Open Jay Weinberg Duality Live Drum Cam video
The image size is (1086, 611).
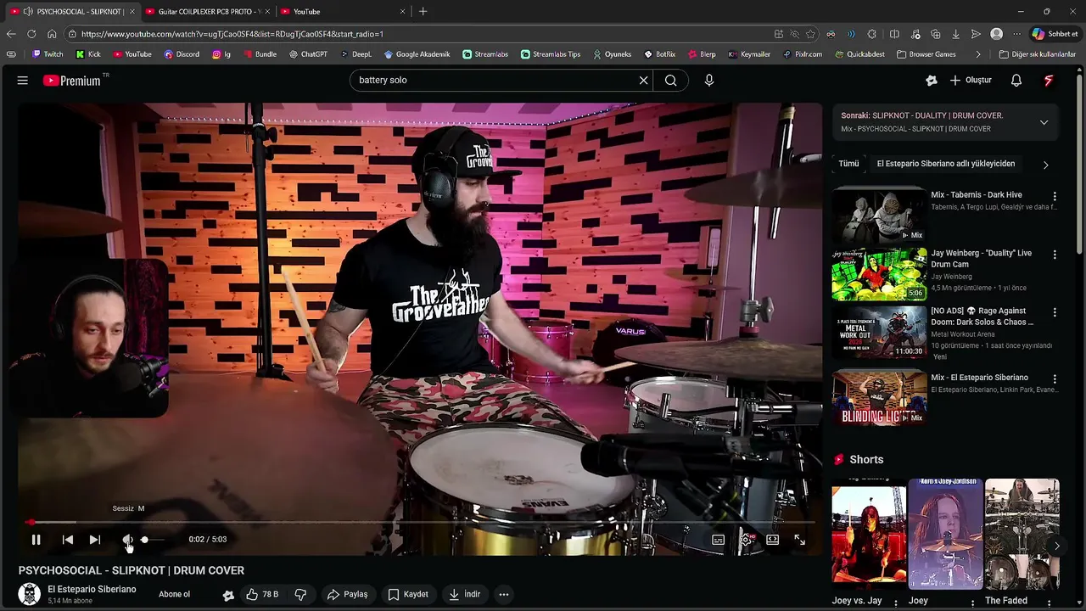tap(879, 274)
